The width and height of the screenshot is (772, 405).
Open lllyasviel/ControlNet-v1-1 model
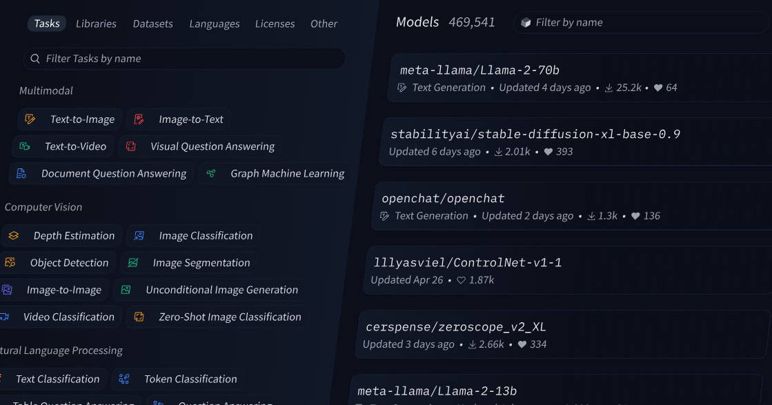[x=467, y=262]
